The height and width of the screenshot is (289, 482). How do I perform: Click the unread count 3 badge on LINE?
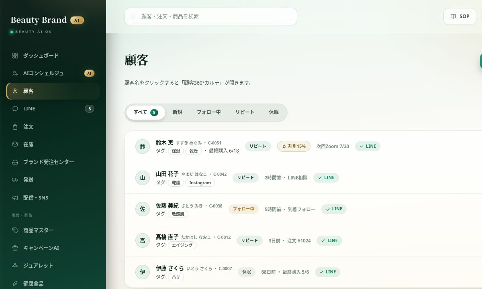click(90, 109)
